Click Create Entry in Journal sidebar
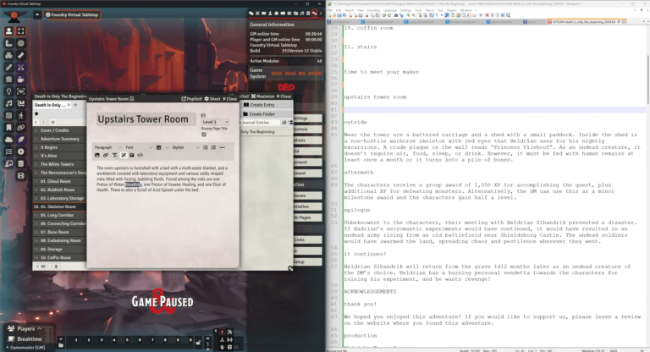 click(266, 105)
